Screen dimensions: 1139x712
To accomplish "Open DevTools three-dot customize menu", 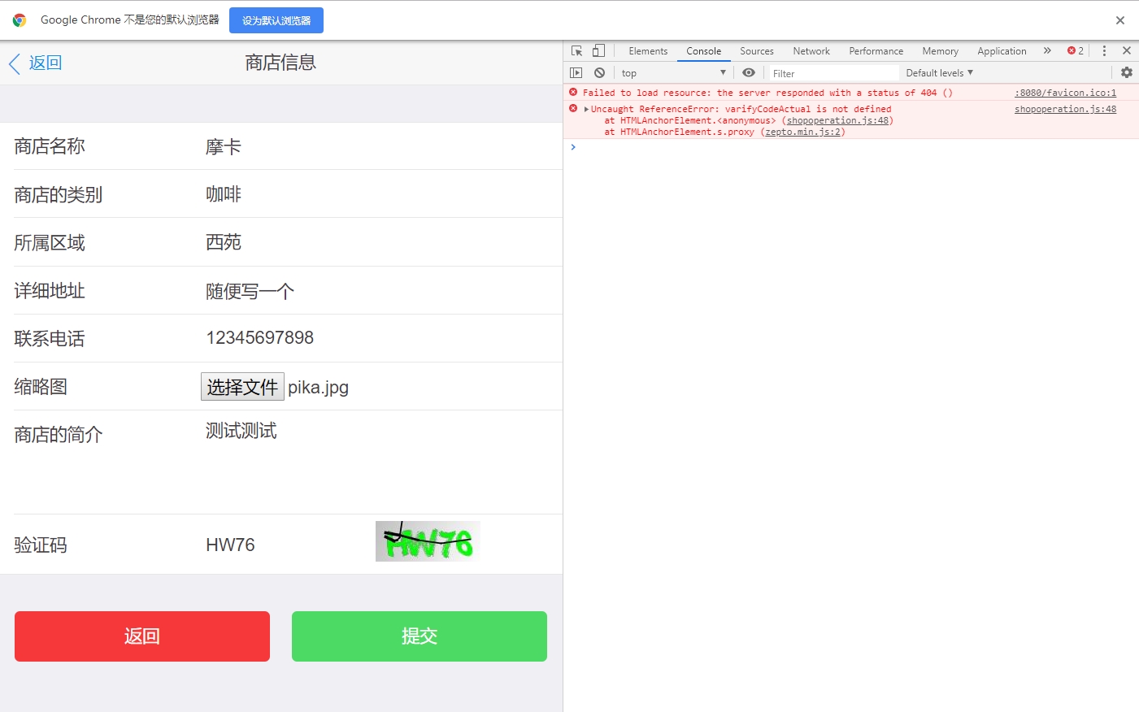I will tap(1104, 50).
